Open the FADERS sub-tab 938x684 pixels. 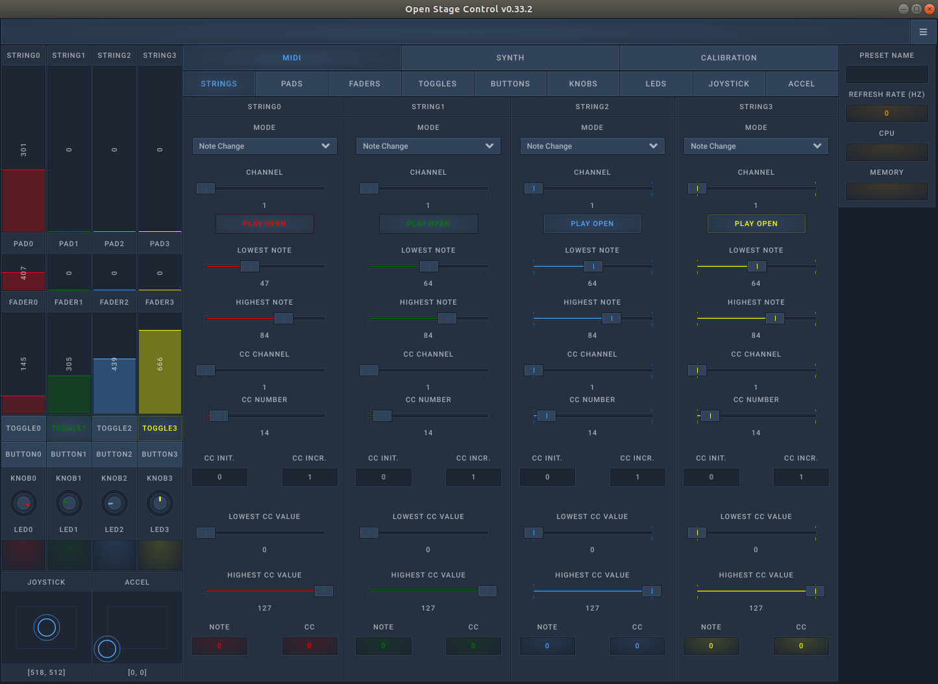[365, 84]
